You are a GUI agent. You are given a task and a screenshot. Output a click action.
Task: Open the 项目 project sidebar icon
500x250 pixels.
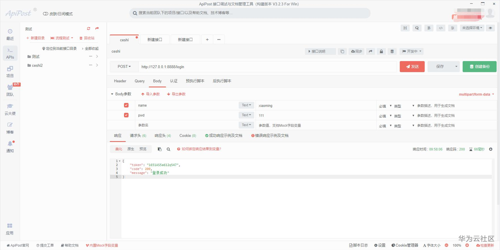(x=10, y=72)
